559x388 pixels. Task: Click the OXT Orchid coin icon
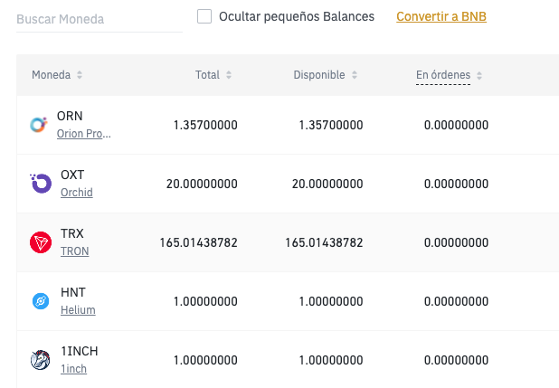point(41,184)
